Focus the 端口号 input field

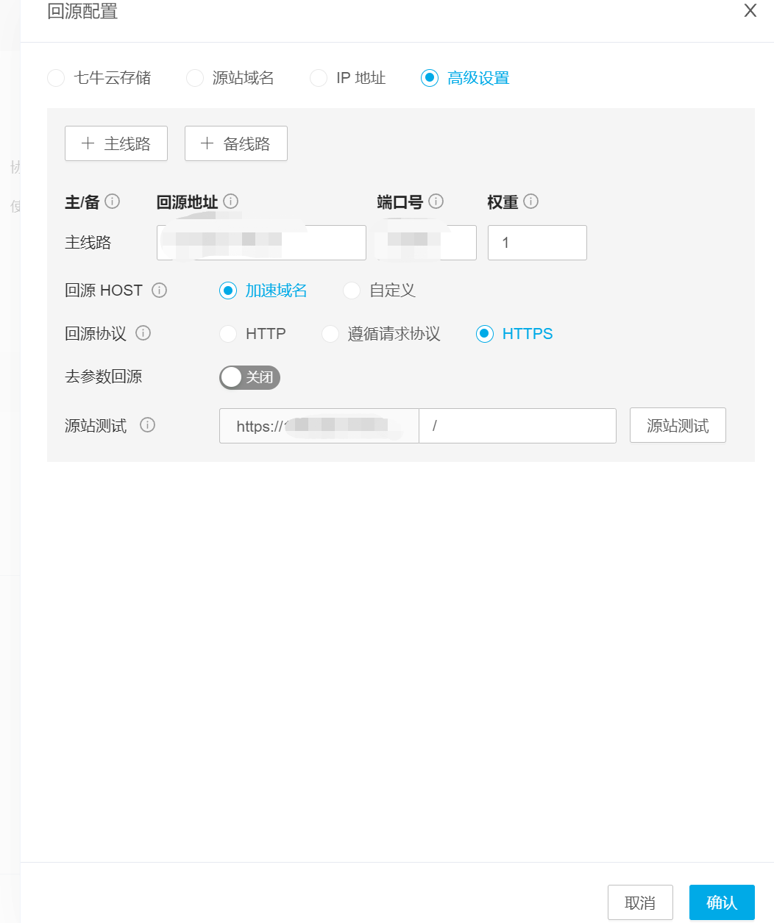coord(427,243)
